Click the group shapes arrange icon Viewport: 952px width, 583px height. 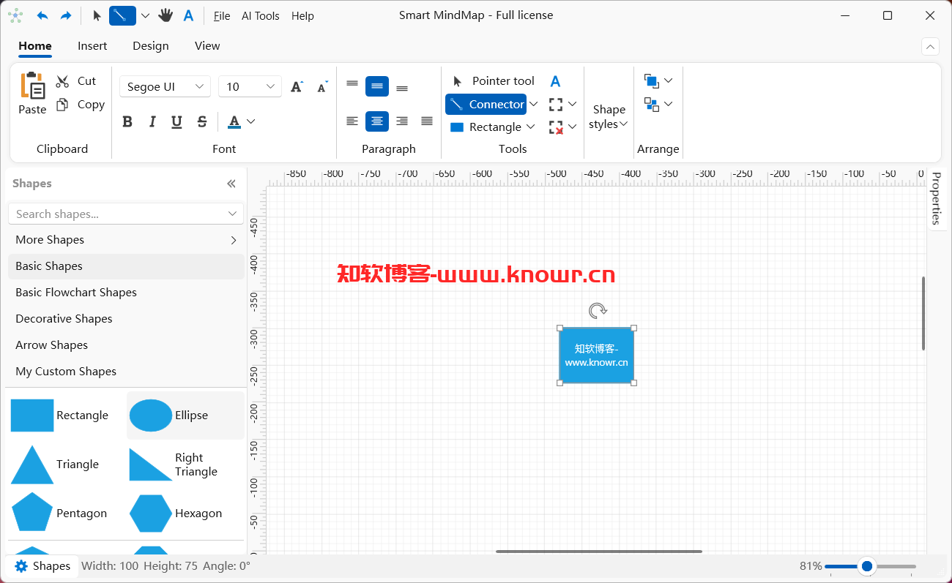(x=652, y=104)
